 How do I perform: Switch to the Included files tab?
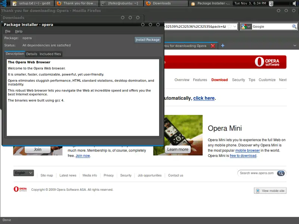tap(50, 54)
